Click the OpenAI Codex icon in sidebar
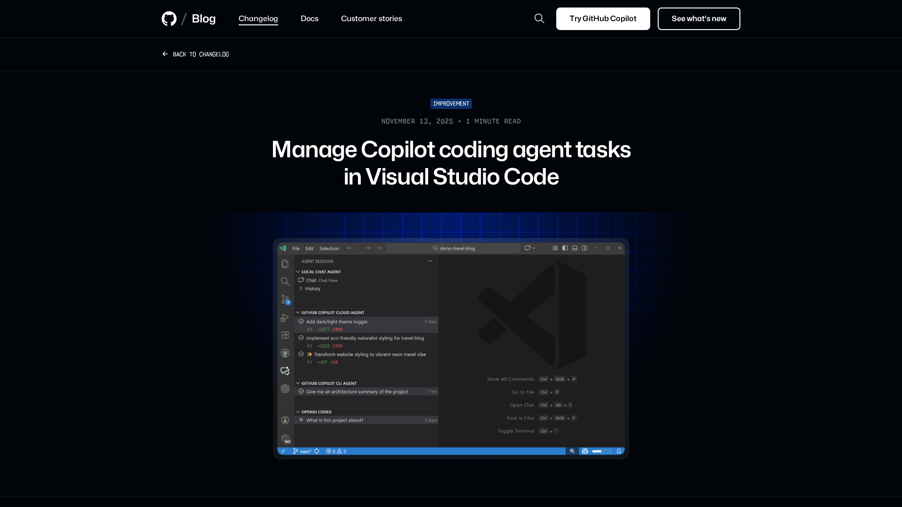The height and width of the screenshot is (507, 902). (285, 389)
